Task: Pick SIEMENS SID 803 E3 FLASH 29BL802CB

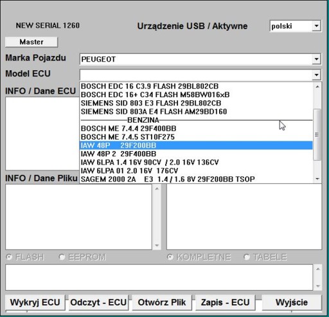Action: point(196,103)
